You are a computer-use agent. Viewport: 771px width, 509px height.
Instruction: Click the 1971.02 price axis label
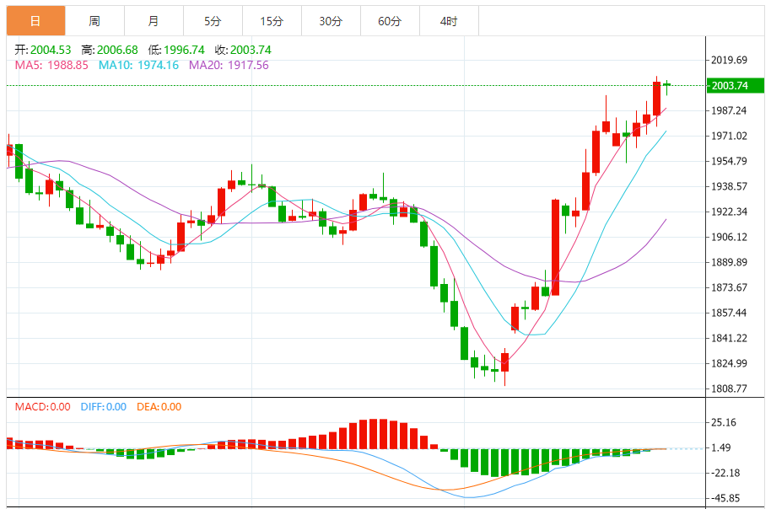(x=729, y=136)
